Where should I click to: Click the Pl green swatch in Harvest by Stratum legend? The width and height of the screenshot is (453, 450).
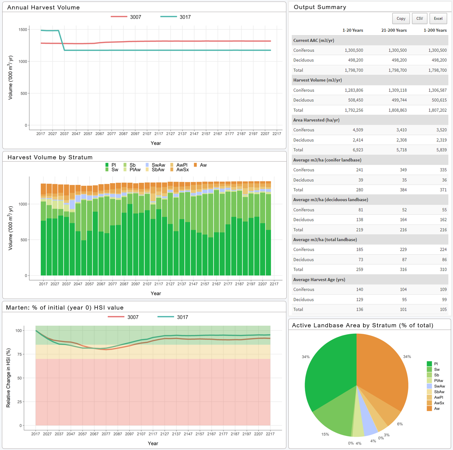(x=107, y=165)
